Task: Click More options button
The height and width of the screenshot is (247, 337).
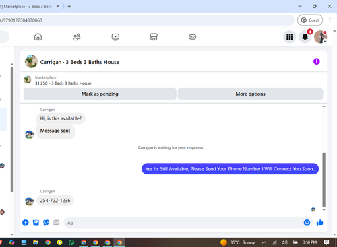Action: pos(250,94)
